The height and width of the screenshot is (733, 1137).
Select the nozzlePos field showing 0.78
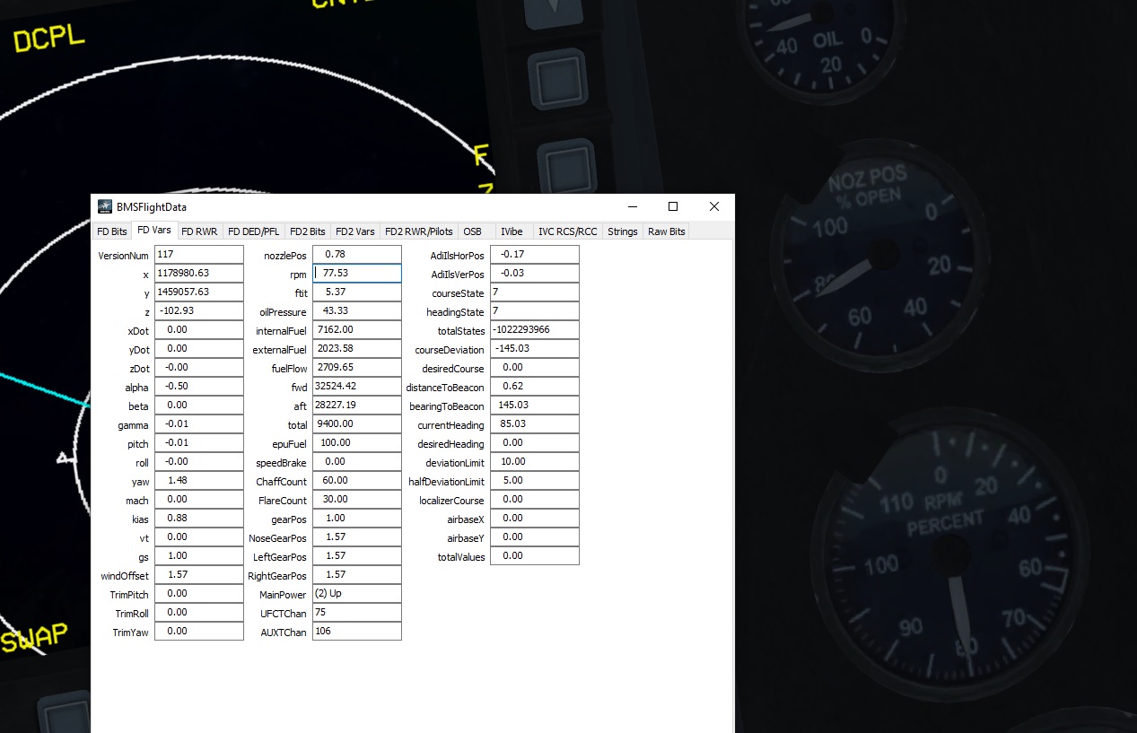click(357, 255)
